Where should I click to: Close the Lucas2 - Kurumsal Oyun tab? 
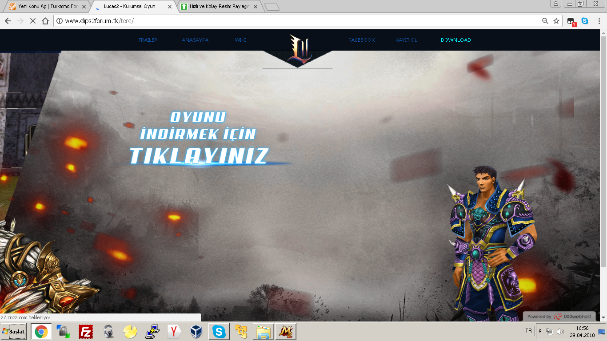pos(170,7)
